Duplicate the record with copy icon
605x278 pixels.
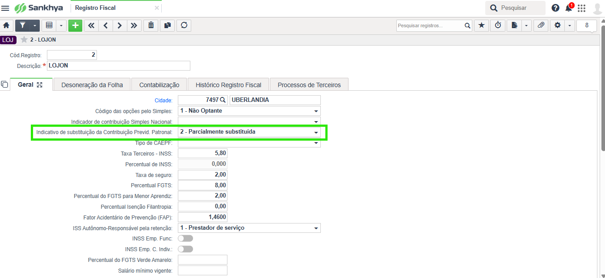pos(167,25)
